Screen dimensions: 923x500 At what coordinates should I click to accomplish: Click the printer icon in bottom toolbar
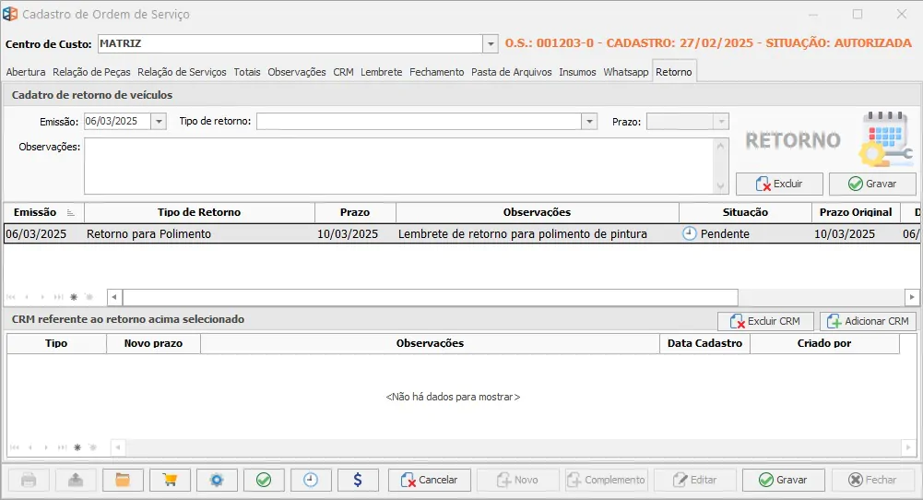click(30, 480)
